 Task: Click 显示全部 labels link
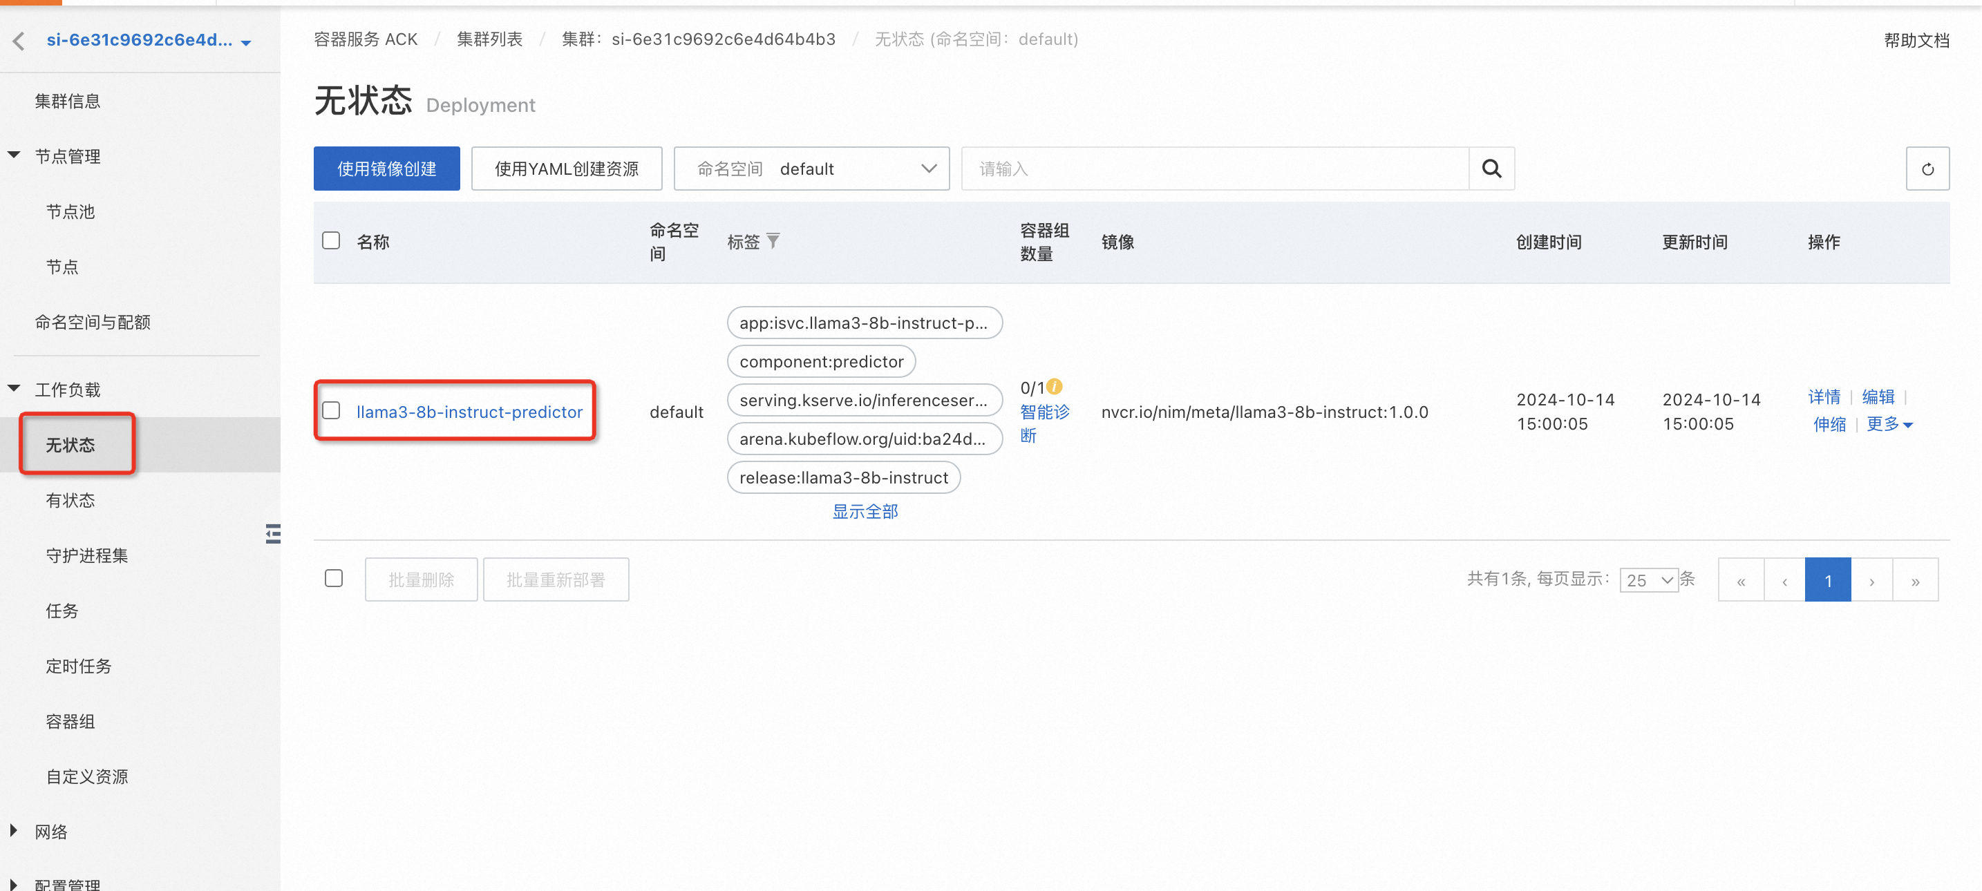coord(865,511)
